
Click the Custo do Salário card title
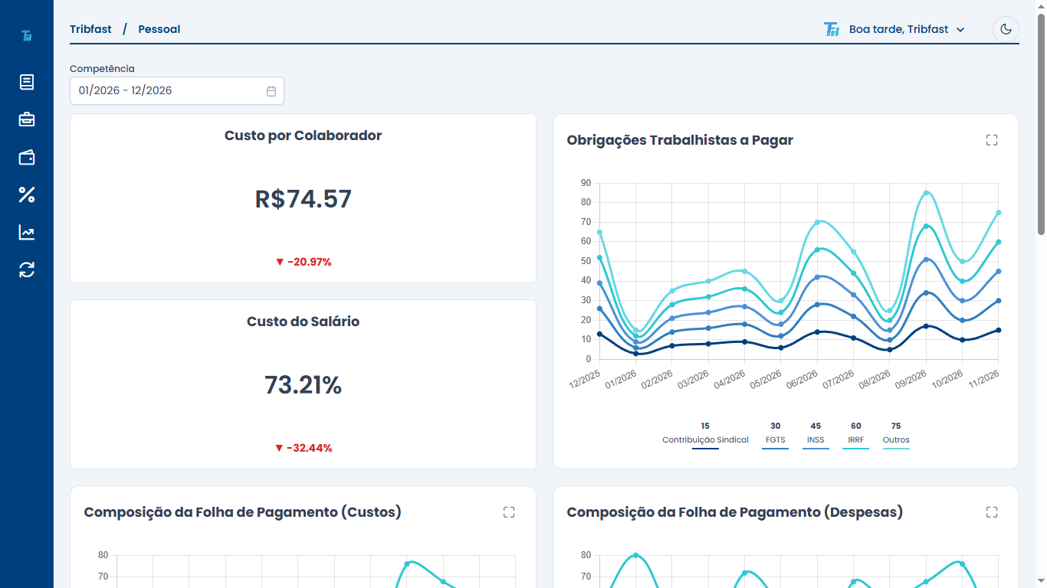pos(304,322)
